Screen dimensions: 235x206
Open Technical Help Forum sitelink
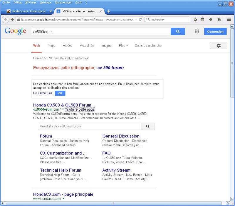pos(61,170)
